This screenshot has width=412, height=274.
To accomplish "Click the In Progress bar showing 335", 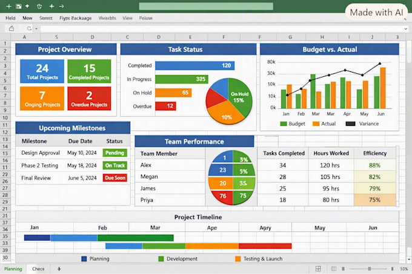I will tap(182, 79).
